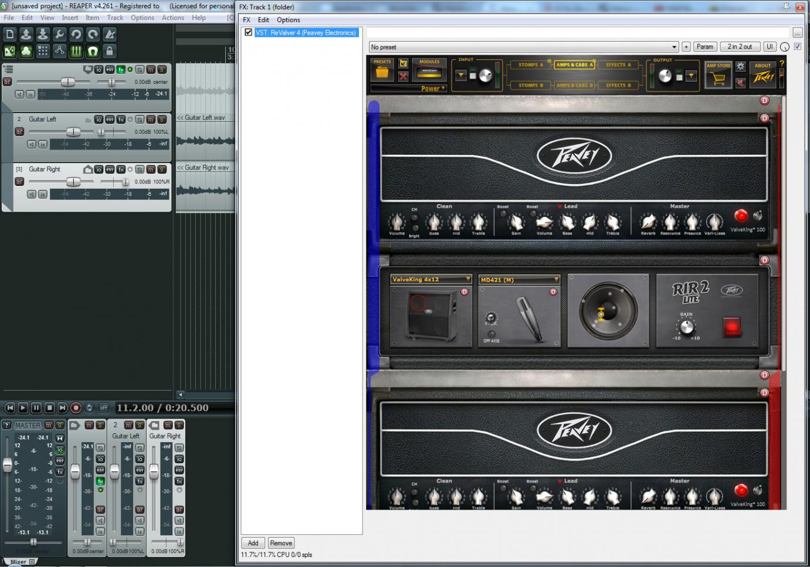Screen dimensions: 810x567
Task: Toggle the FX bypass checkbox beside UI button
Action: (x=798, y=46)
